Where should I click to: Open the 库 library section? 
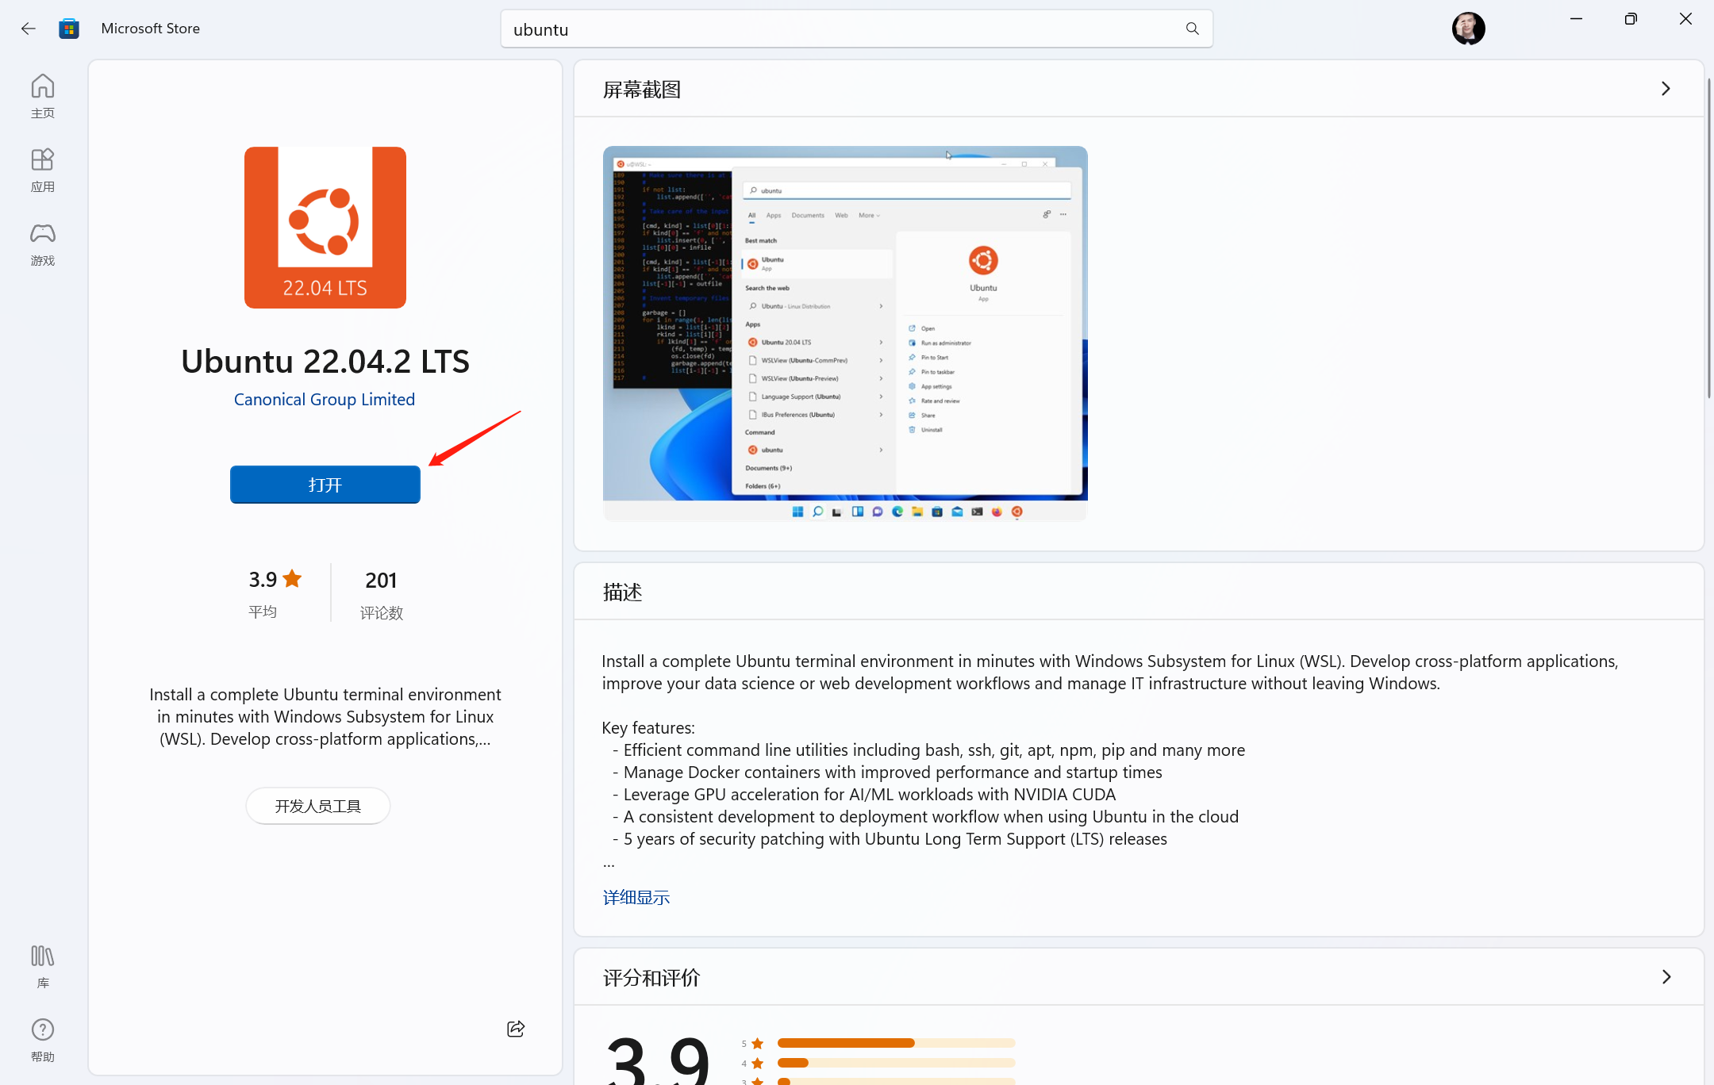click(43, 966)
